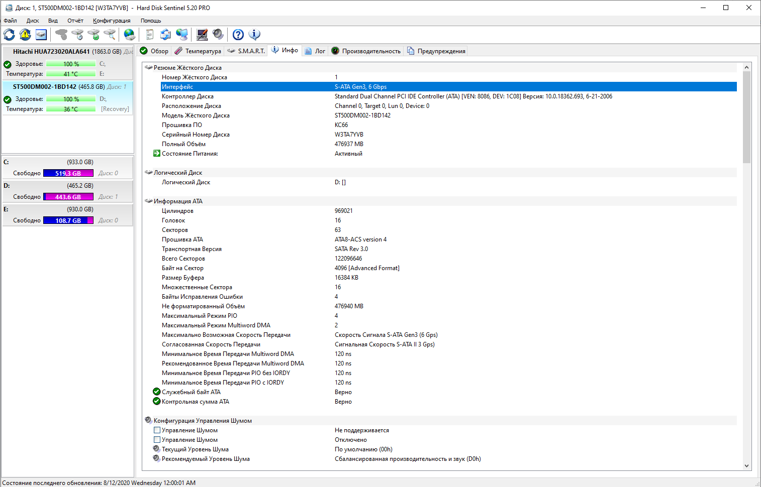Switch to the Температура tab
Image resolution: width=761 pixels, height=487 pixels.
click(198, 51)
